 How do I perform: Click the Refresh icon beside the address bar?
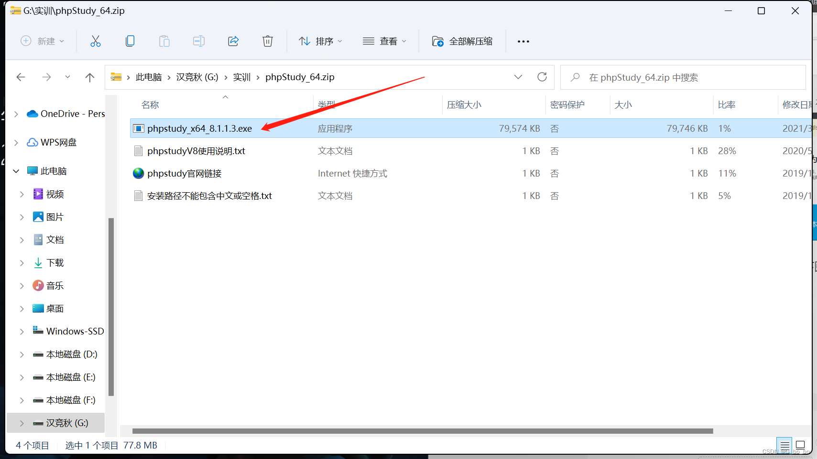click(543, 77)
